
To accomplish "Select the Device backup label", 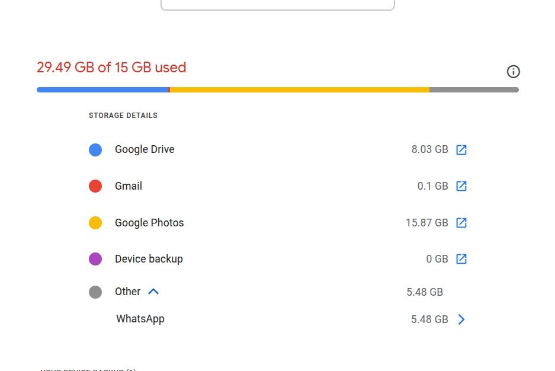I will point(149,259).
